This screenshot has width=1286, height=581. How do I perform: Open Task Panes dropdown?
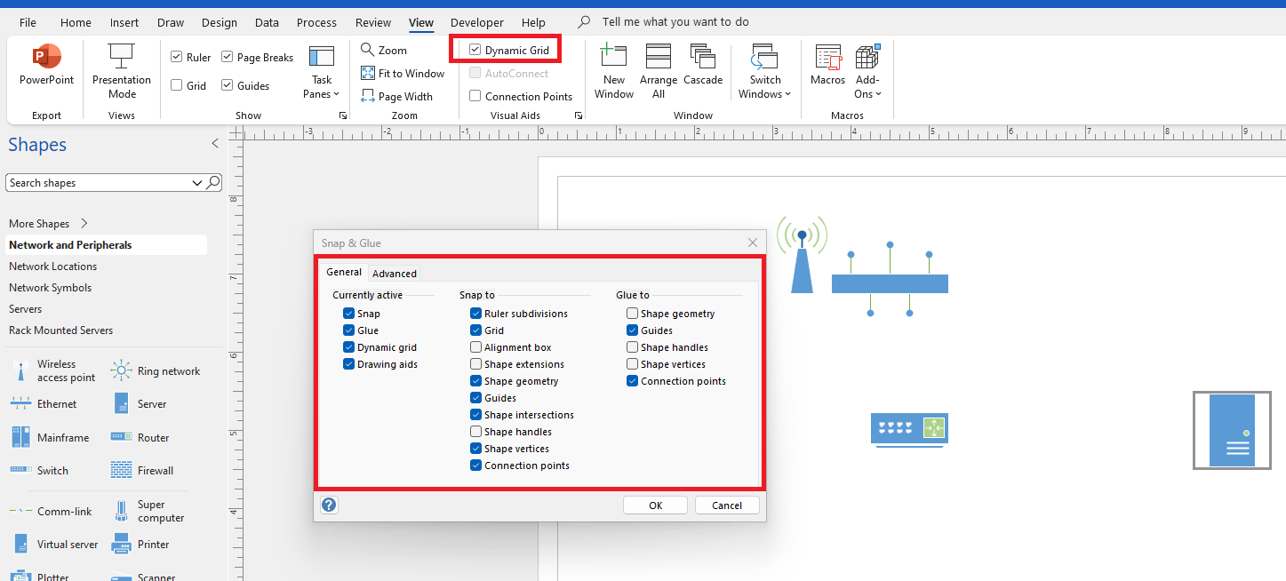(322, 71)
